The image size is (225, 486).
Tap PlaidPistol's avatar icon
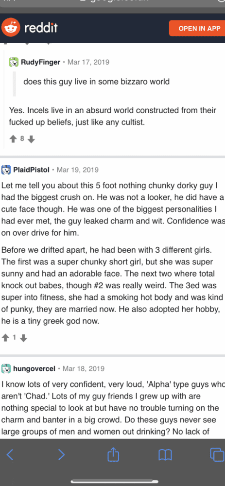coord(6,170)
